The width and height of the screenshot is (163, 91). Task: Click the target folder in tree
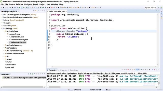[x=9, y=59]
